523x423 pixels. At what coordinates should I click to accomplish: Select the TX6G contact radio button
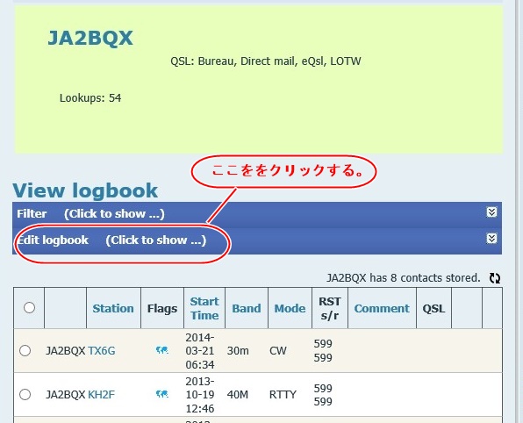(25, 351)
